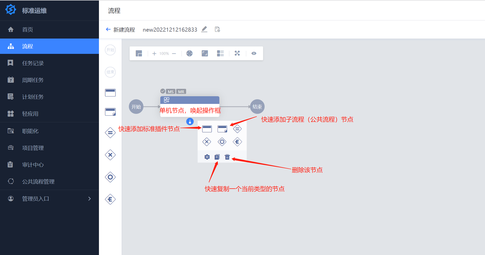Toggle the MS tag above the node
This screenshot has height=255, width=485.
171,91
